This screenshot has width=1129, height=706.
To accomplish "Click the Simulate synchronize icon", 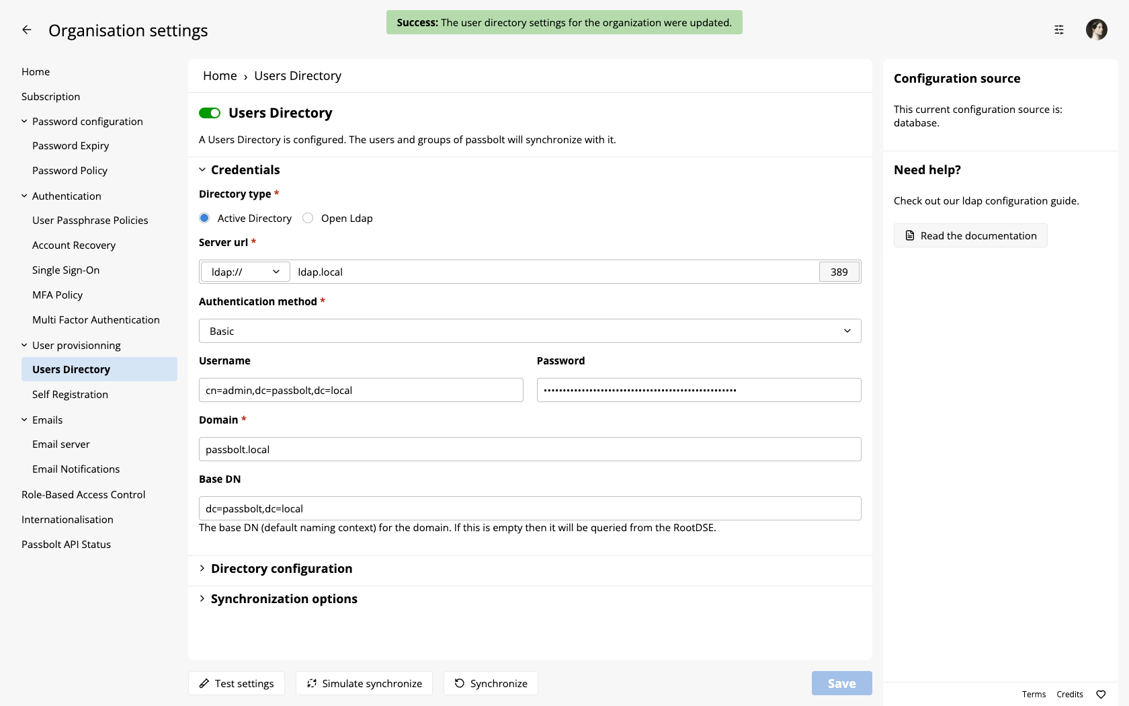I will 312,683.
